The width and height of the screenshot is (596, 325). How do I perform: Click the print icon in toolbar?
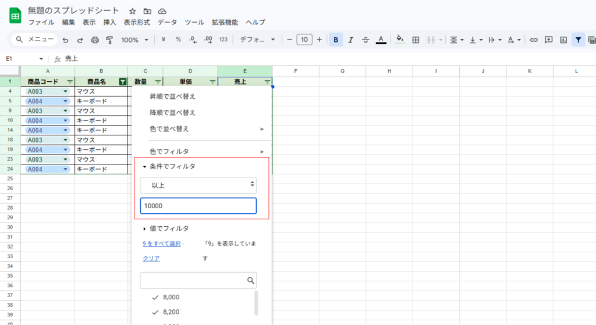pos(94,40)
